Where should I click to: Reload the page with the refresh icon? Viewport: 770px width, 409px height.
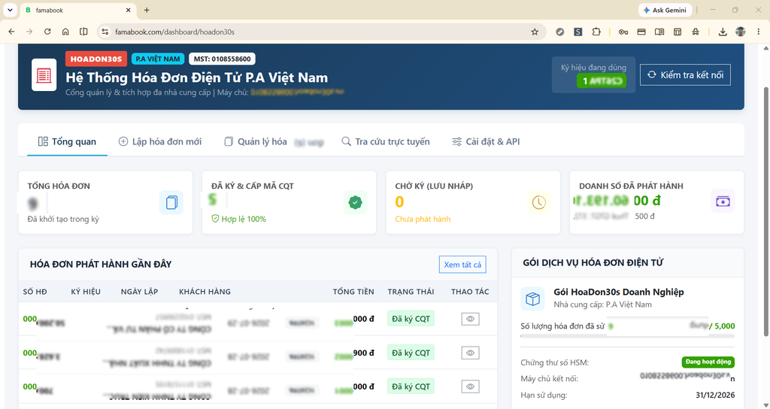(47, 32)
